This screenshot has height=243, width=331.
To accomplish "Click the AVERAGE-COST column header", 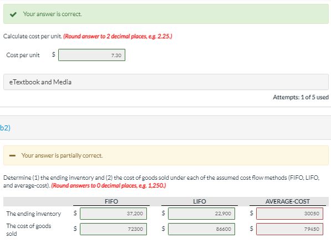I will [288, 201].
